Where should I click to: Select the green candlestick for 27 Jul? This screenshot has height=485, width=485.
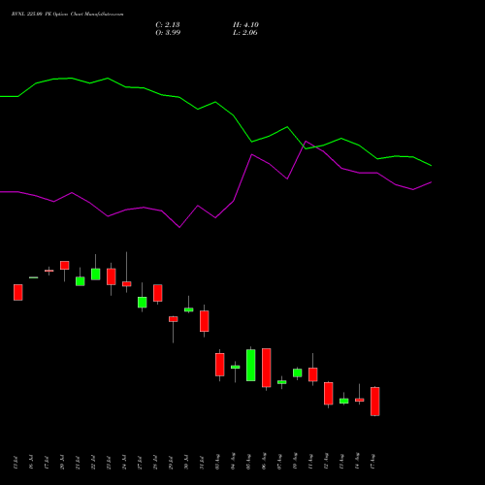(x=143, y=303)
